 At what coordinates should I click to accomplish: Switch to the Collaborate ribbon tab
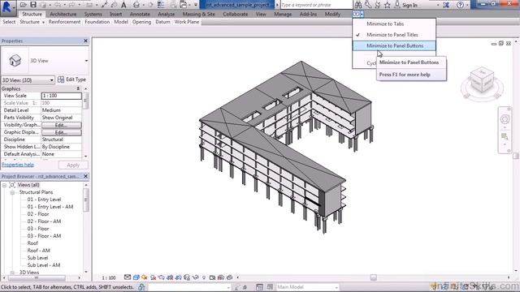pyautogui.click(x=235, y=15)
